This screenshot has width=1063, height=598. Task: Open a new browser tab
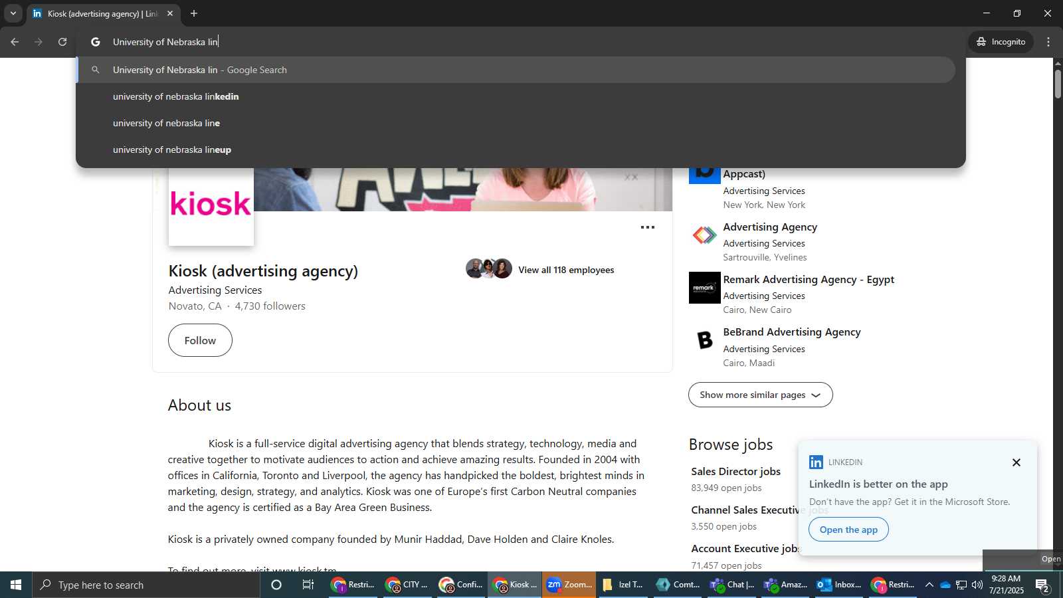(194, 13)
